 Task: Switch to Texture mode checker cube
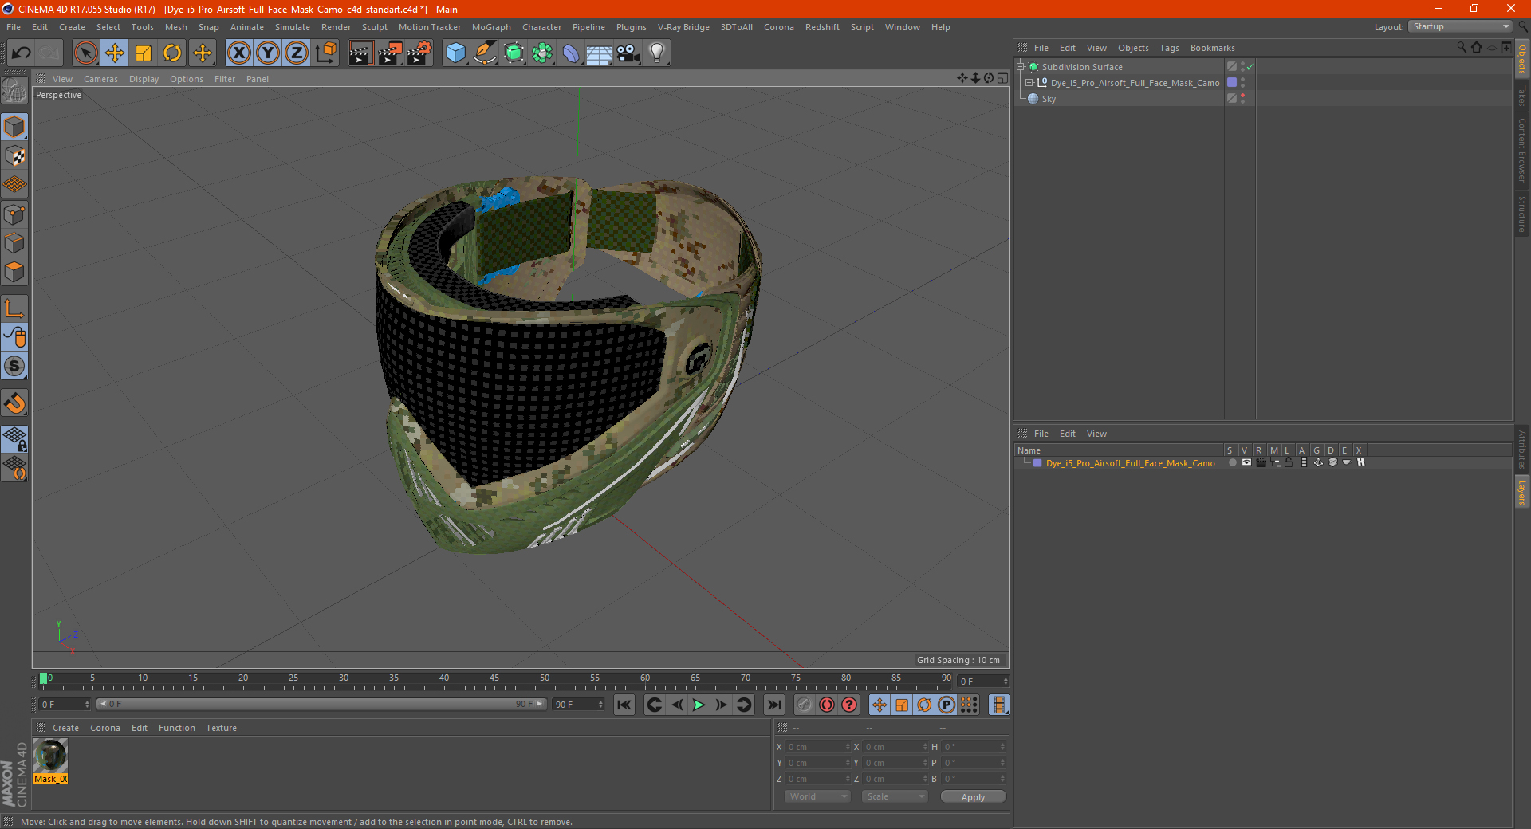coord(15,156)
